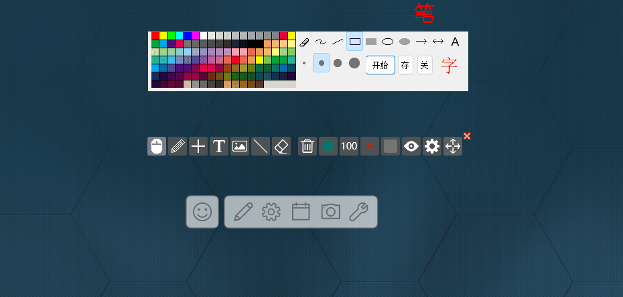
Task: Pick the pure blue swatch in top row
Action: (x=187, y=36)
